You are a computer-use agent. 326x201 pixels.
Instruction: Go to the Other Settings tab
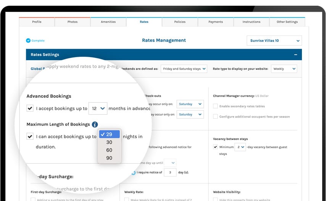[x=287, y=22]
